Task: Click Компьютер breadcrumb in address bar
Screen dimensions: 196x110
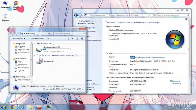Action: click(31, 34)
